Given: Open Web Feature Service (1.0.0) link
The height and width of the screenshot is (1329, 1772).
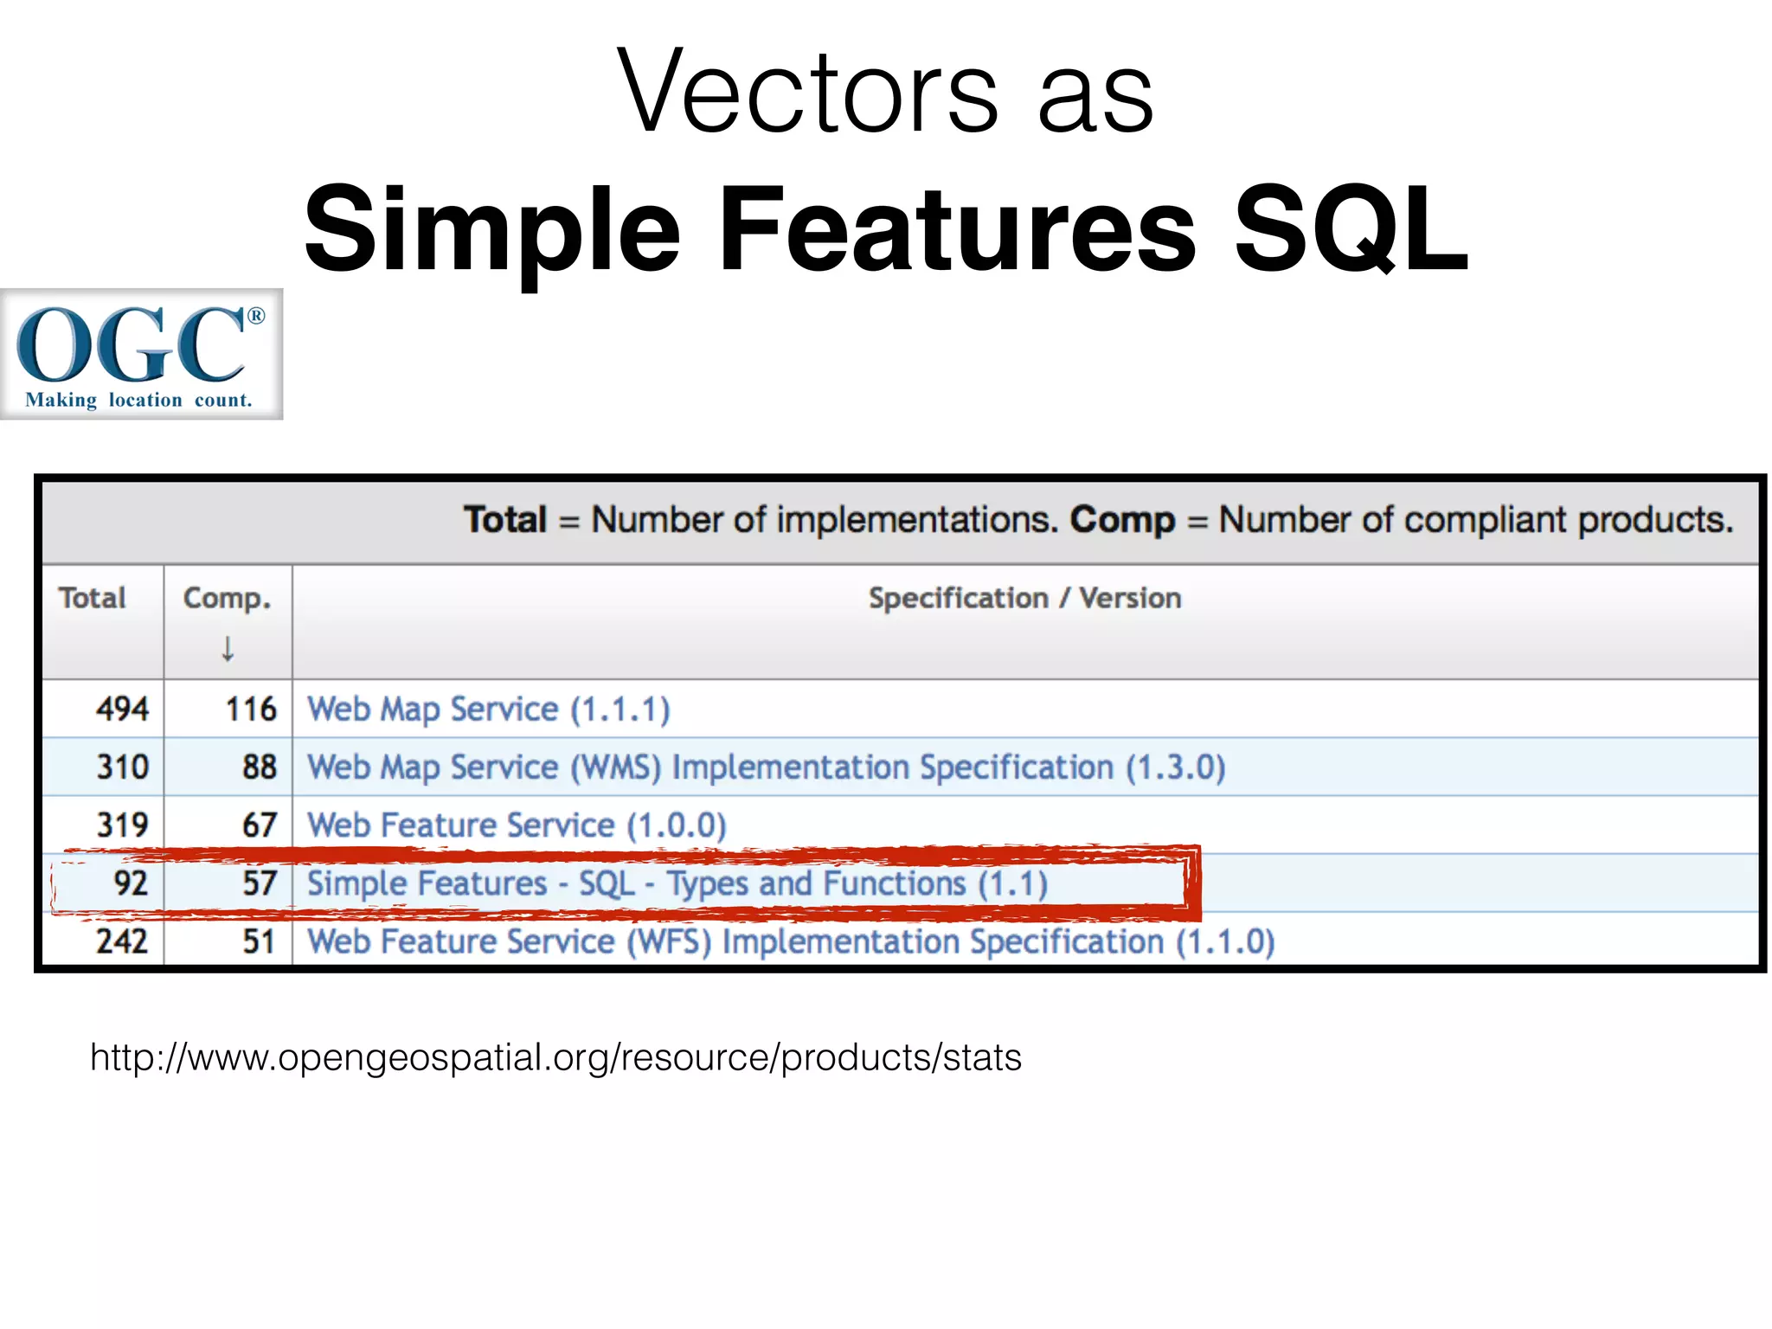Looking at the screenshot, I should tap(517, 825).
